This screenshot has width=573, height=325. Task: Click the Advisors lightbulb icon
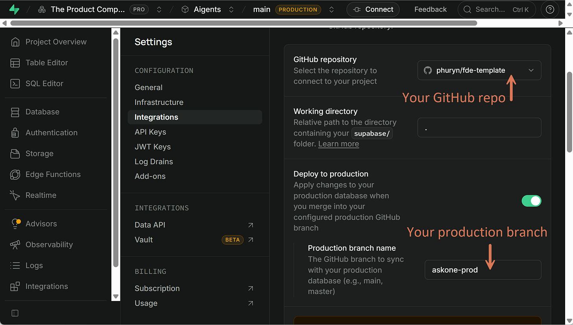15,224
